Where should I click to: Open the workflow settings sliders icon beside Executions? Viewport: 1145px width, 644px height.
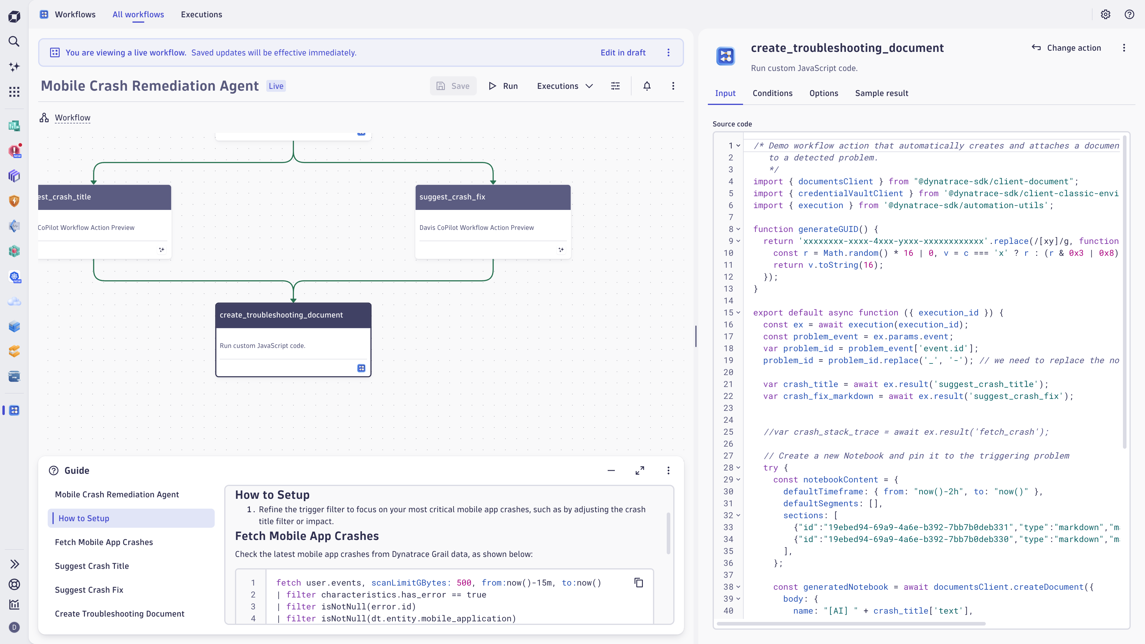[615, 85]
